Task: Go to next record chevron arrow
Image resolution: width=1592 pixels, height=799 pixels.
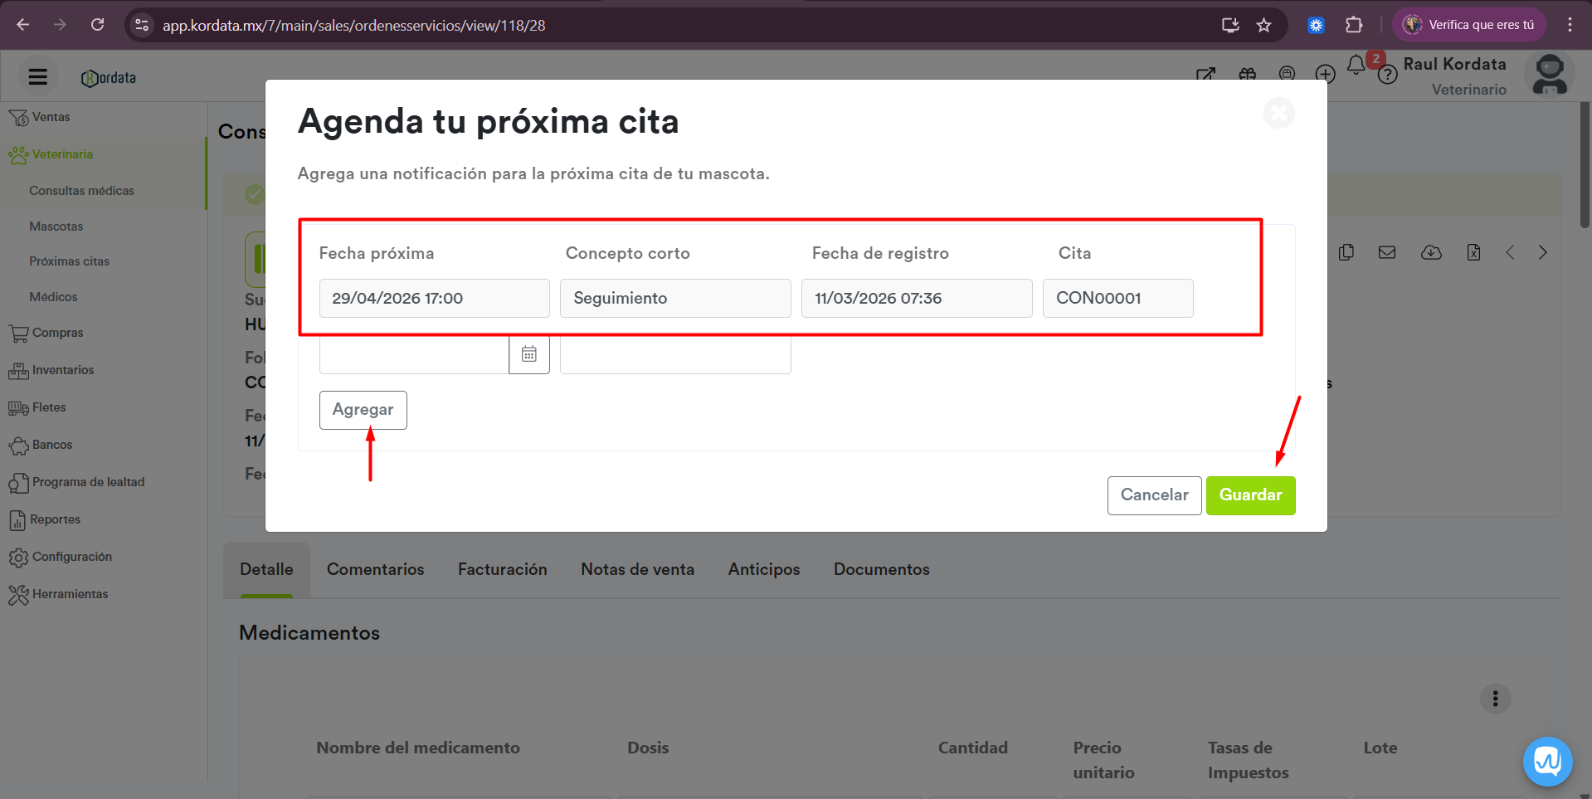Action: point(1542,253)
